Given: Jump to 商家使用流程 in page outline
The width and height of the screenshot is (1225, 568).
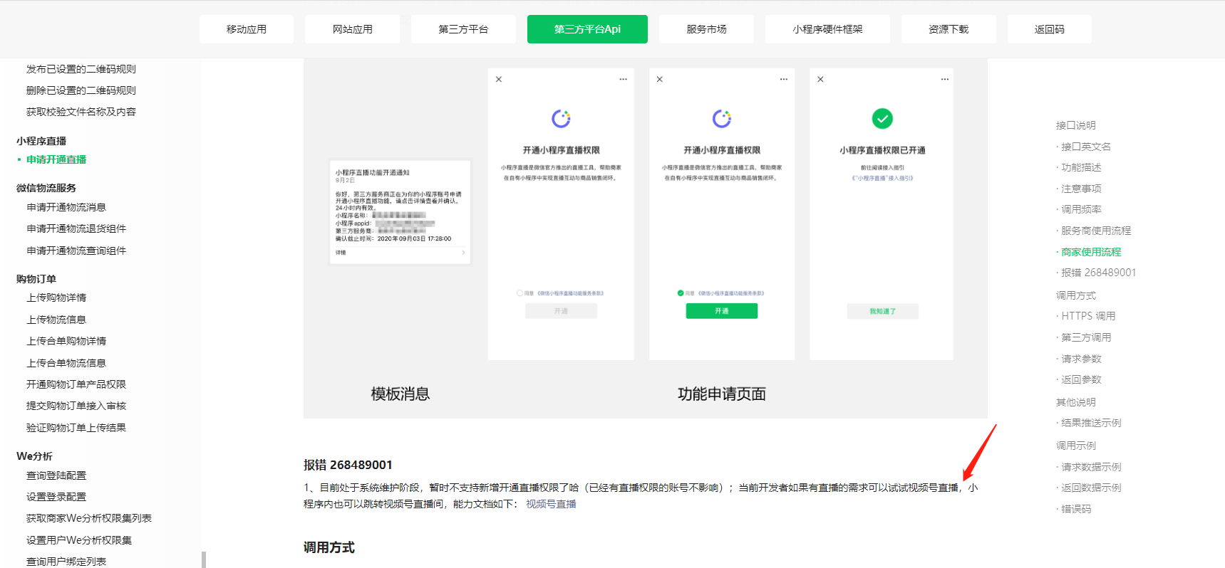Looking at the screenshot, I should pos(1091,252).
